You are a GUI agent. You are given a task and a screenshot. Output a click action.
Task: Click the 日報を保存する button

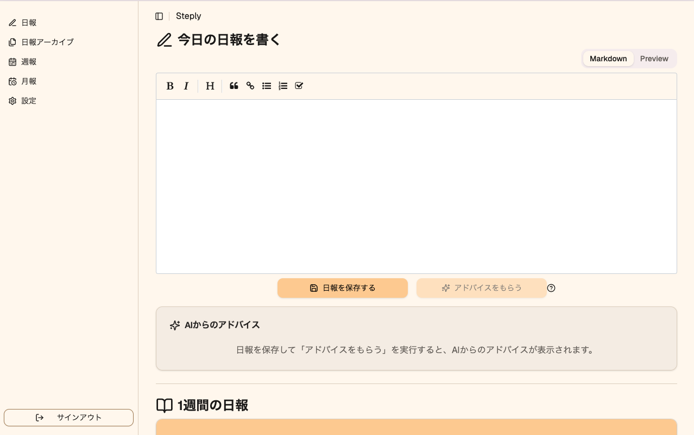point(343,288)
